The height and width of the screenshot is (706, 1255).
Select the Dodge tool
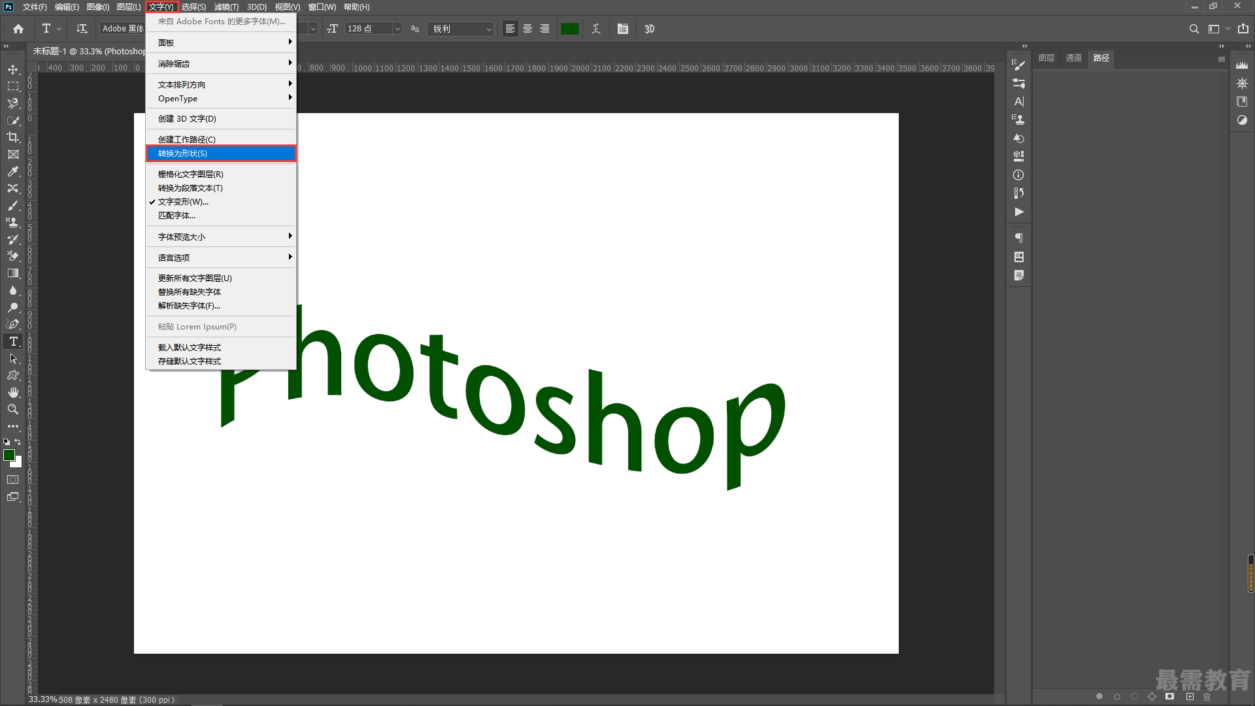pos(13,307)
